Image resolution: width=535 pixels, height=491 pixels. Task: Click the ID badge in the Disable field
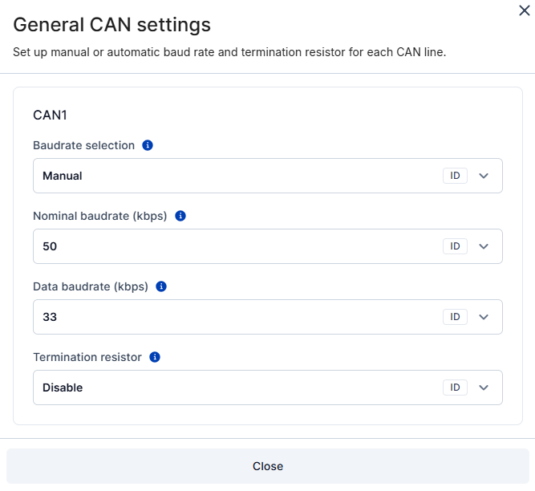pyautogui.click(x=455, y=388)
